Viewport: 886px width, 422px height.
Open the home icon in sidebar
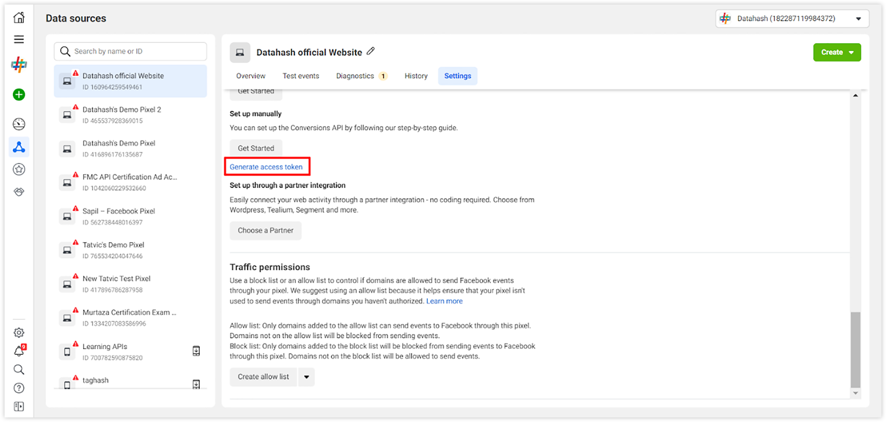19,18
